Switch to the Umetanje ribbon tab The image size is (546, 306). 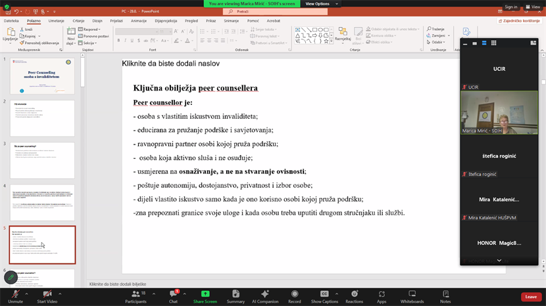click(x=57, y=21)
